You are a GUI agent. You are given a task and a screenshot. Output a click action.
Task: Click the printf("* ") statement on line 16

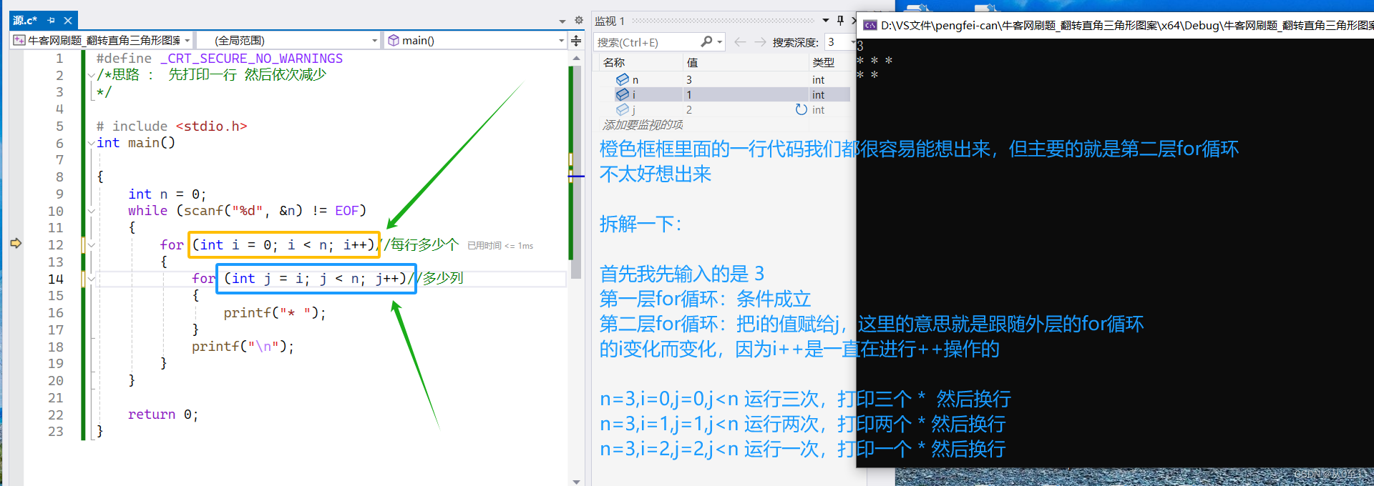275,313
